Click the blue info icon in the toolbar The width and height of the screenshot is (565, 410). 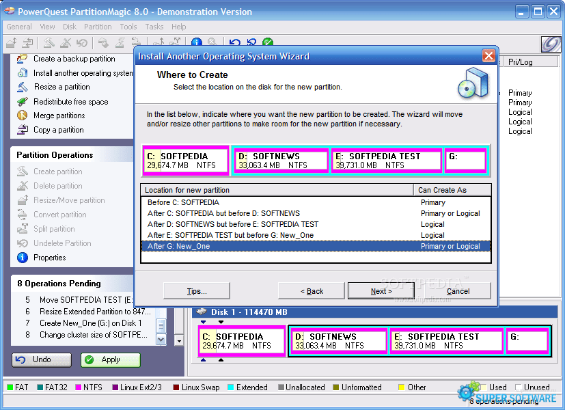197,43
